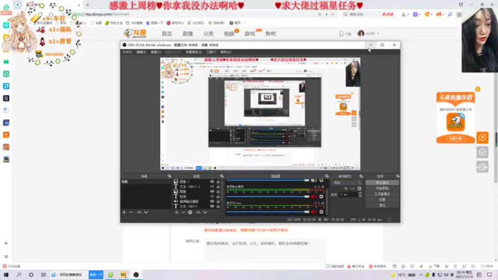498x280 pixels.
Task: Toggle mute on the top mixer channel speaker
Action: (314, 180)
